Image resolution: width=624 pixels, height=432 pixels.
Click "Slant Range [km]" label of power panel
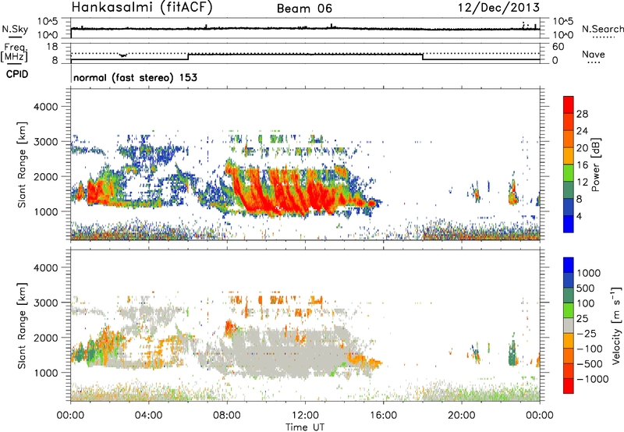[x=22, y=165]
